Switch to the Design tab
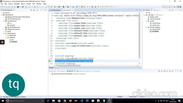Viewport: 183px width, 103px height. tap(51, 68)
